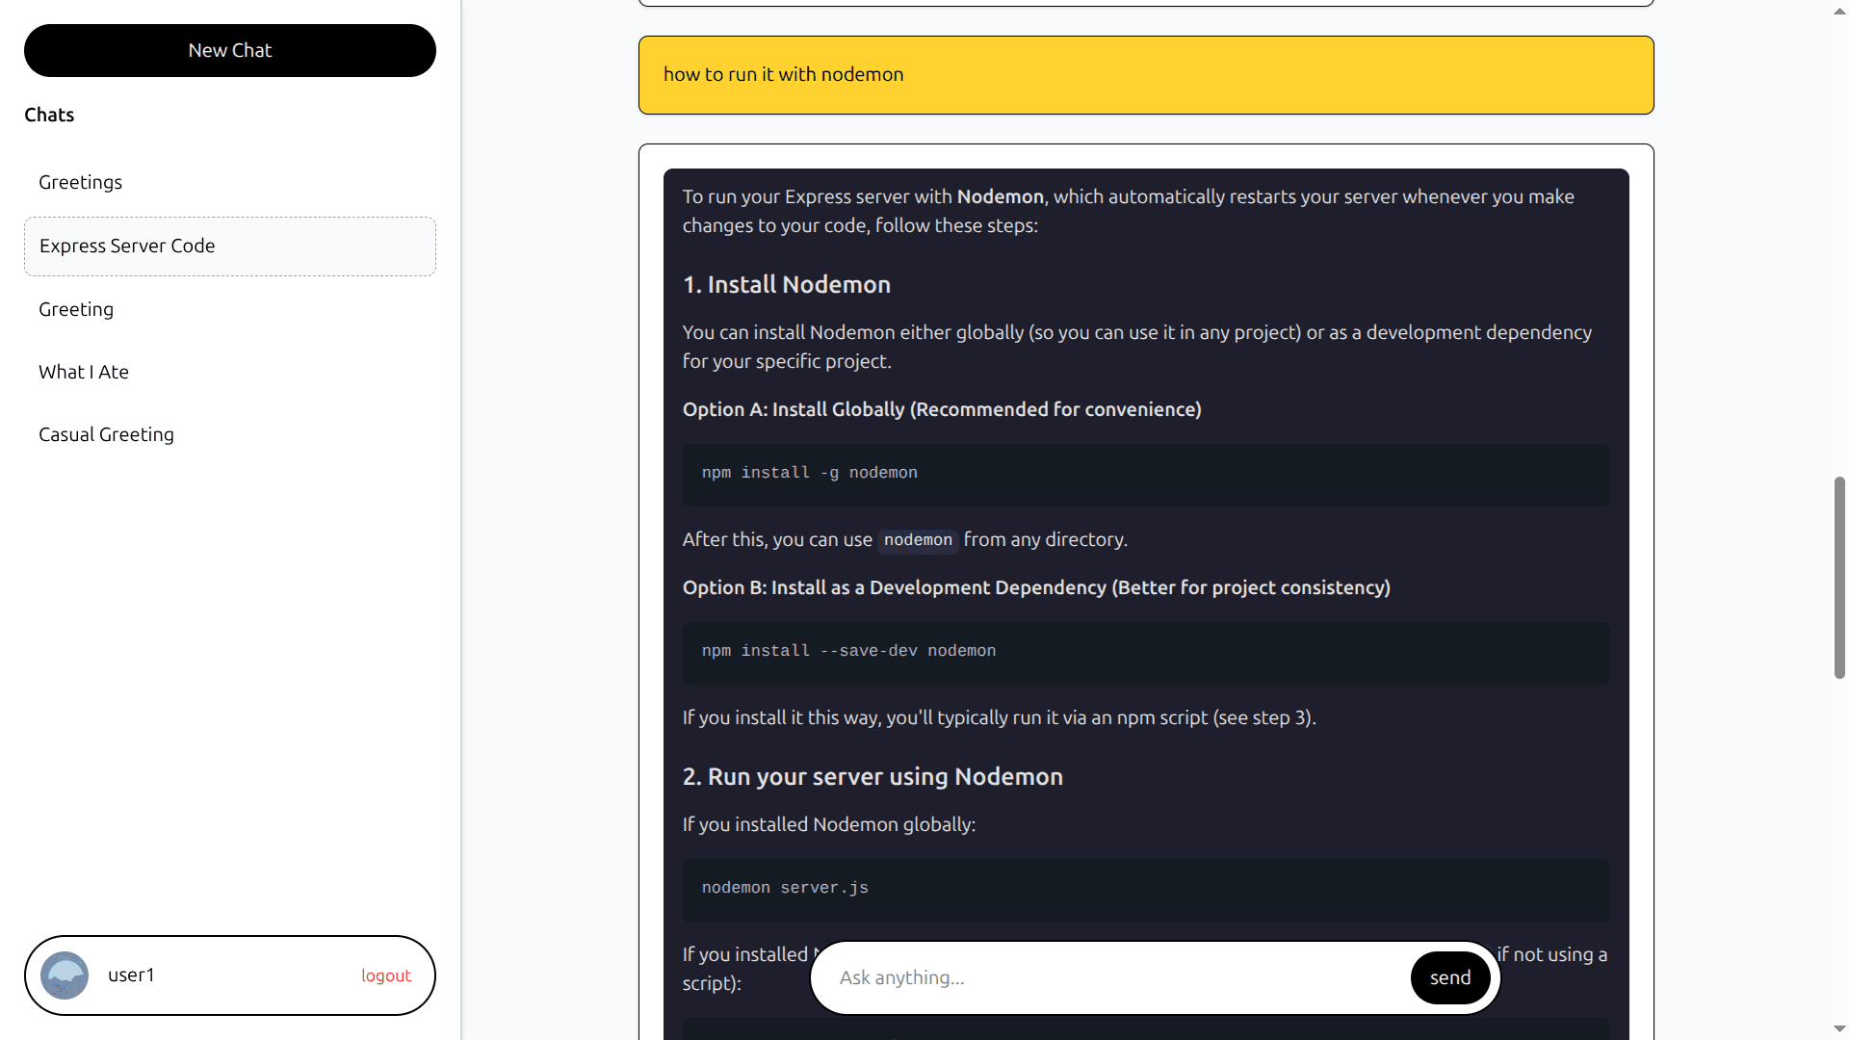
Task: Select the Greeting conversation
Action: point(76,309)
